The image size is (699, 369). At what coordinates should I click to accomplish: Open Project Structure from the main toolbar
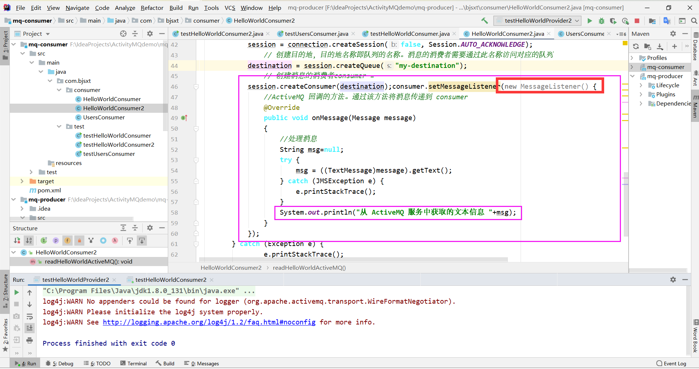point(652,21)
